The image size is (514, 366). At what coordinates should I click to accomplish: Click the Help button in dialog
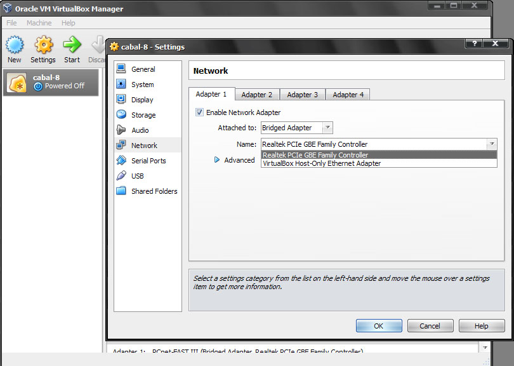pyautogui.click(x=482, y=325)
